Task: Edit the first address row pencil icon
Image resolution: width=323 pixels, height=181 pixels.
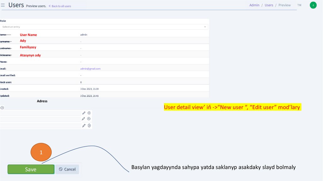Action: [84, 113]
